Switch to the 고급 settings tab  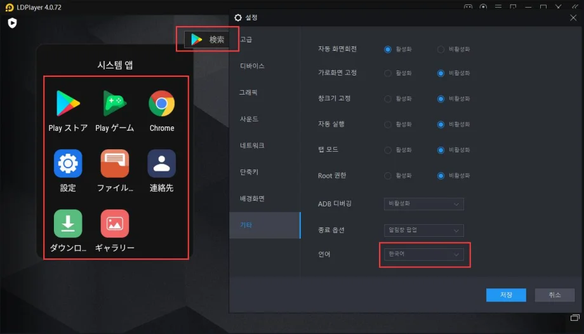pyautogui.click(x=265, y=39)
